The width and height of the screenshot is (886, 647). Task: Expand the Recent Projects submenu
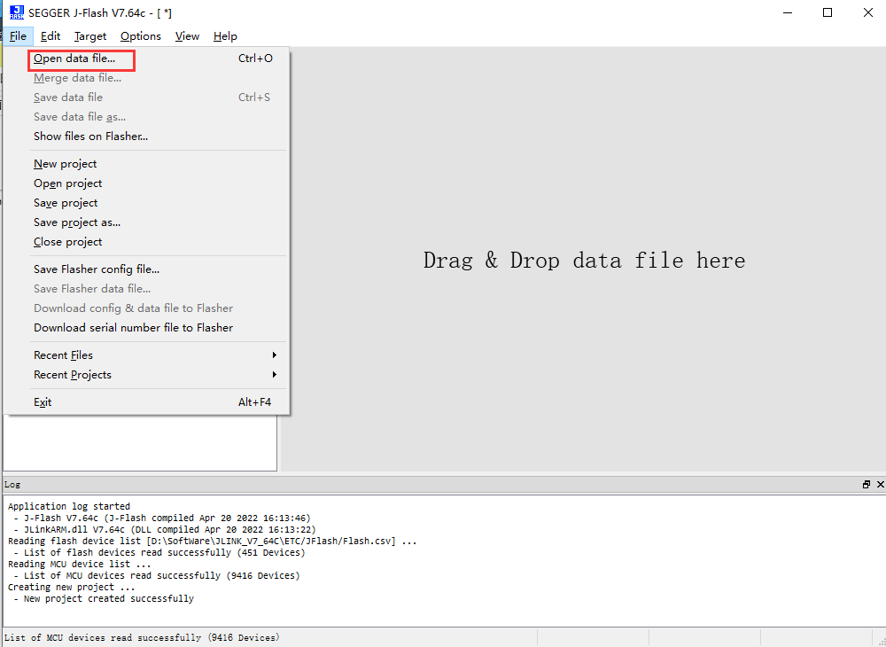pyautogui.click(x=147, y=375)
